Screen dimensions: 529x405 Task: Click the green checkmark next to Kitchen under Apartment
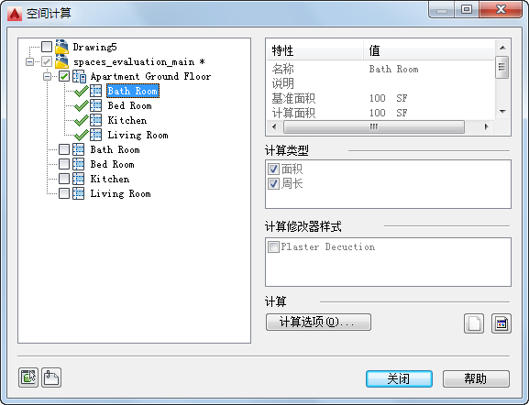pyautogui.click(x=81, y=120)
